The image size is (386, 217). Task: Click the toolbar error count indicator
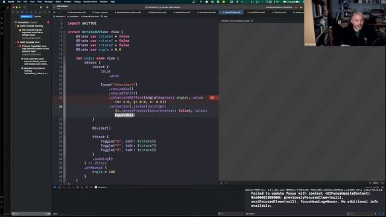296,7
